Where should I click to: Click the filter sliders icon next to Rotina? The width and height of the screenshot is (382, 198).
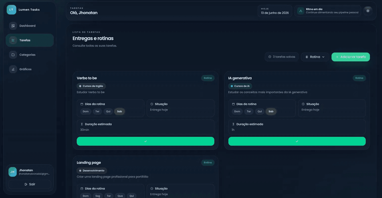(307, 57)
